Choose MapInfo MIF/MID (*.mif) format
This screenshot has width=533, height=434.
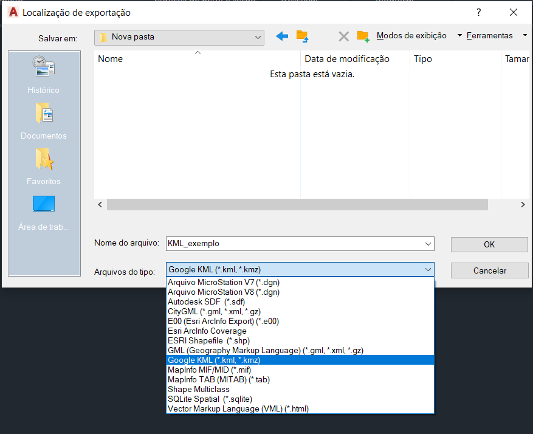pyautogui.click(x=300, y=370)
